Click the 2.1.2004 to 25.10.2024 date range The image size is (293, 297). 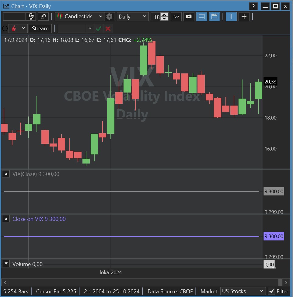(112, 291)
